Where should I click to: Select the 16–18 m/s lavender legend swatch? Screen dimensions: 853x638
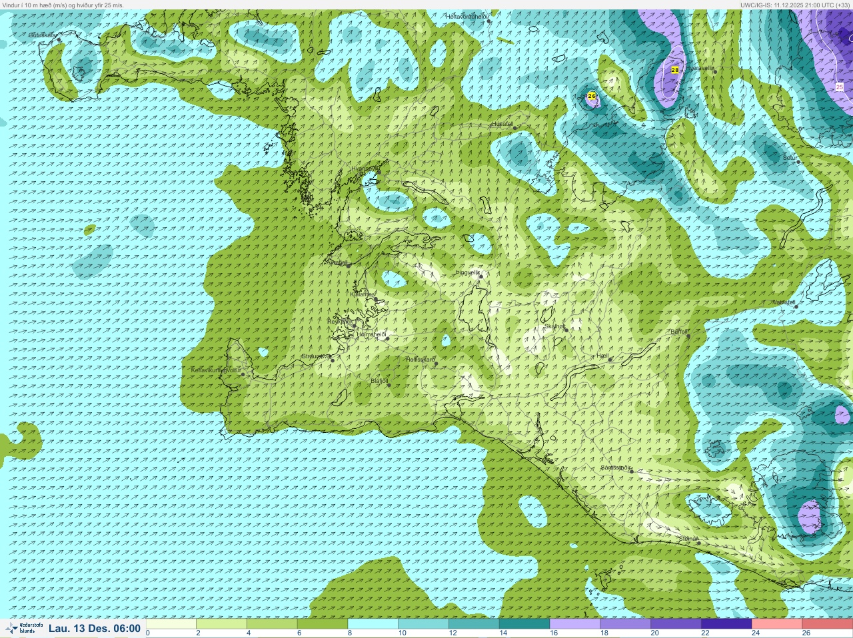[x=574, y=624]
